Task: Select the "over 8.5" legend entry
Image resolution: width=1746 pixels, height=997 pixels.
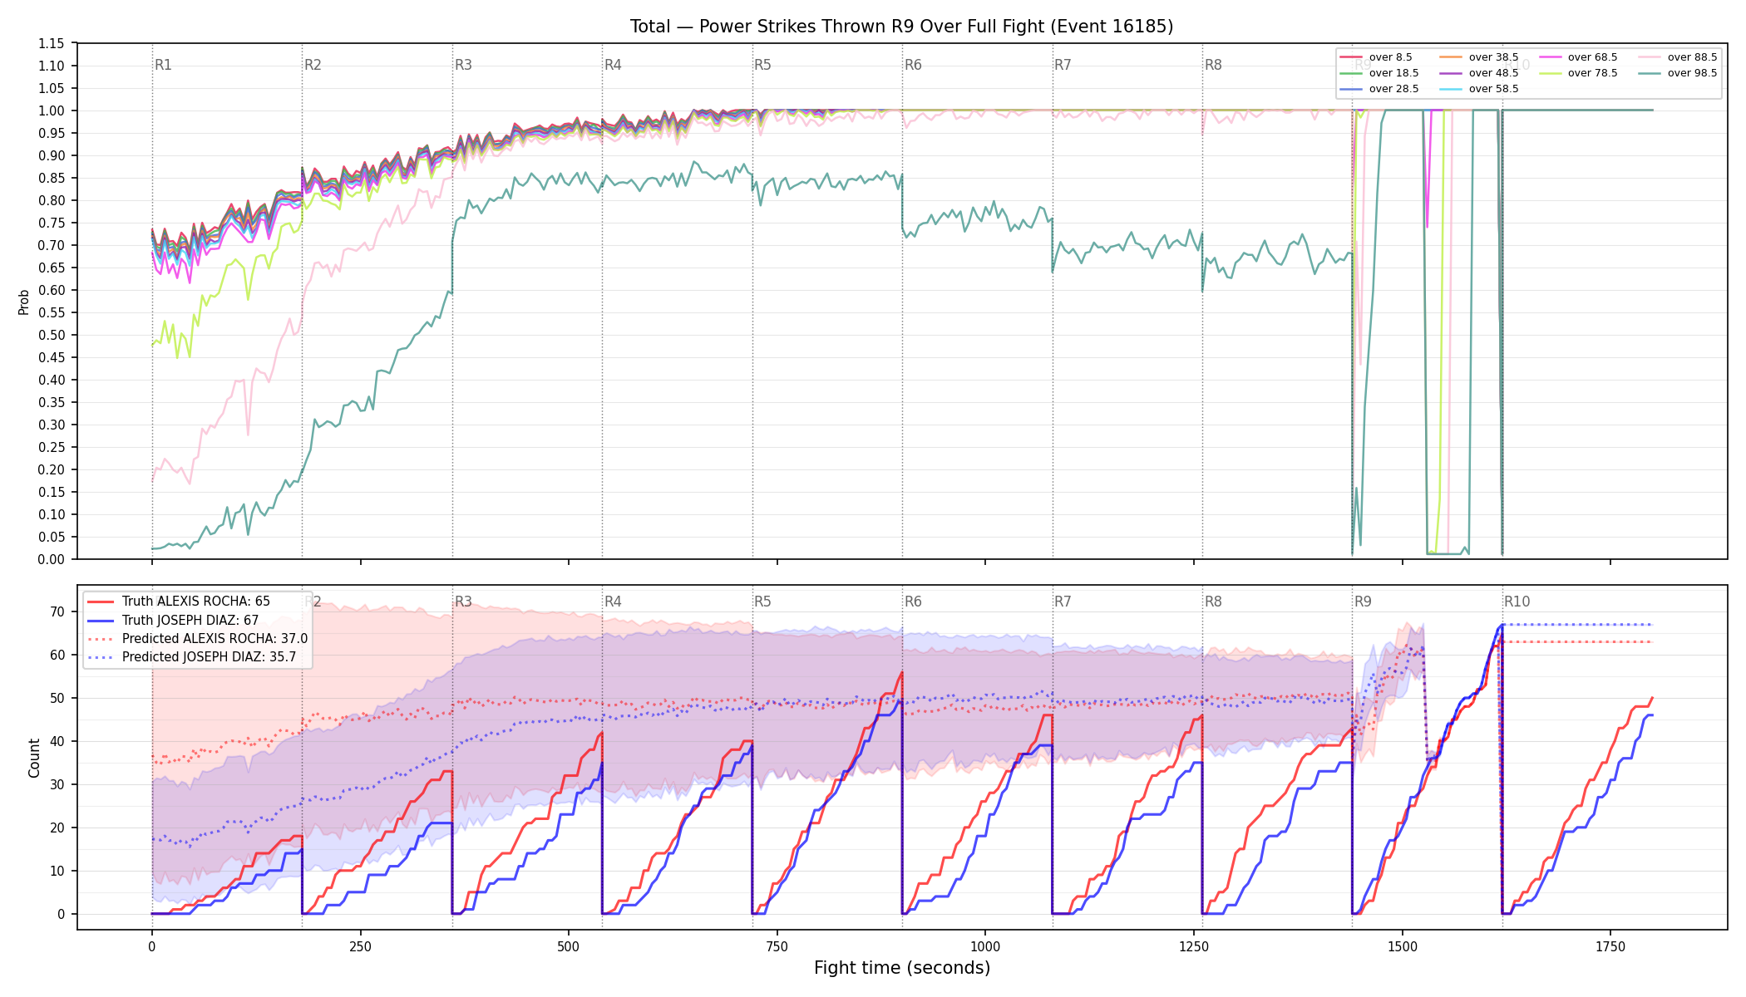Action: (x=1376, y=57)
